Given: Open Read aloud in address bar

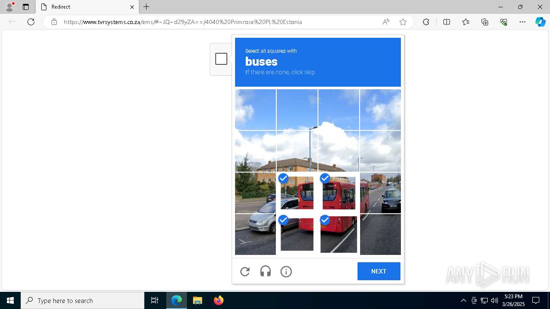Looking at the screenshot, I should [386, 22].
